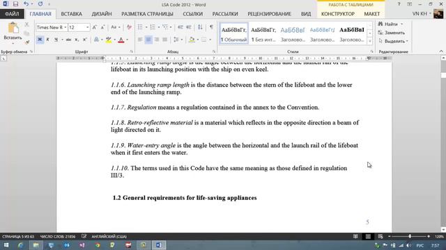Image resolution: width=446 pixels, height=250 pixels.
Task: Click the Cut scissors icon
Action: (x=26, y=25)
